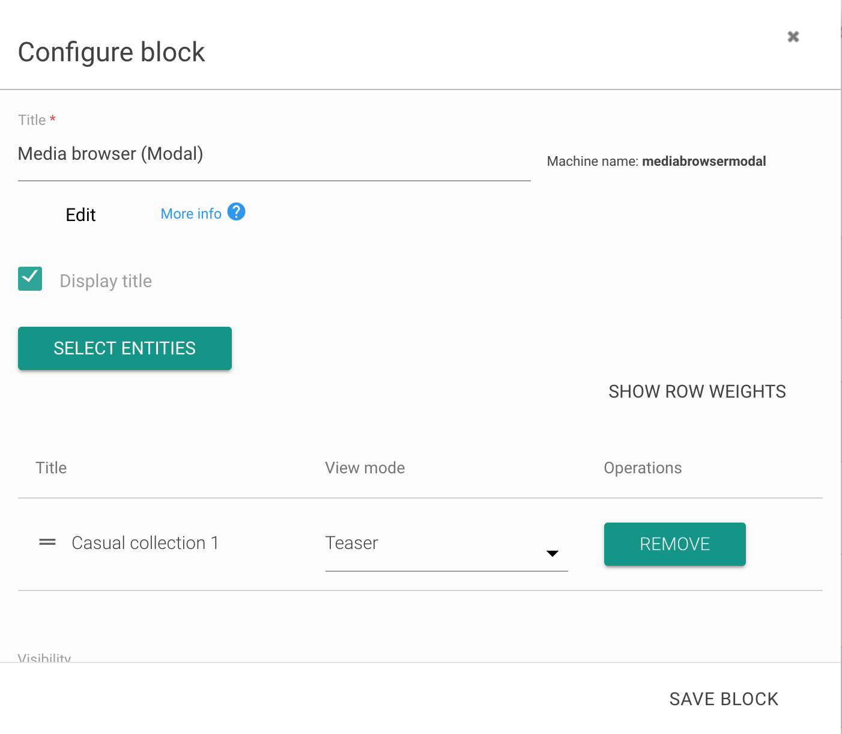This screenshot has width=842, height=734.
Task: Click Edit to change the machine name
Action: (80, 215)
